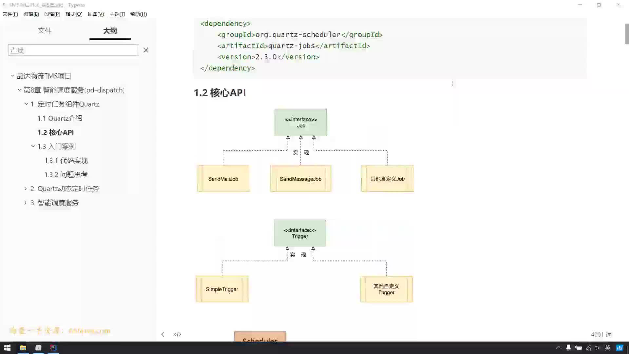Select 2. Quartz动态定时任务 outline heading
The height and width of the screenshot is (354, 629).
point(65,189)
